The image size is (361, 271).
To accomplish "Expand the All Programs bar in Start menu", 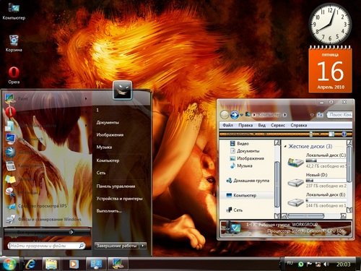I will pos(47,232).
